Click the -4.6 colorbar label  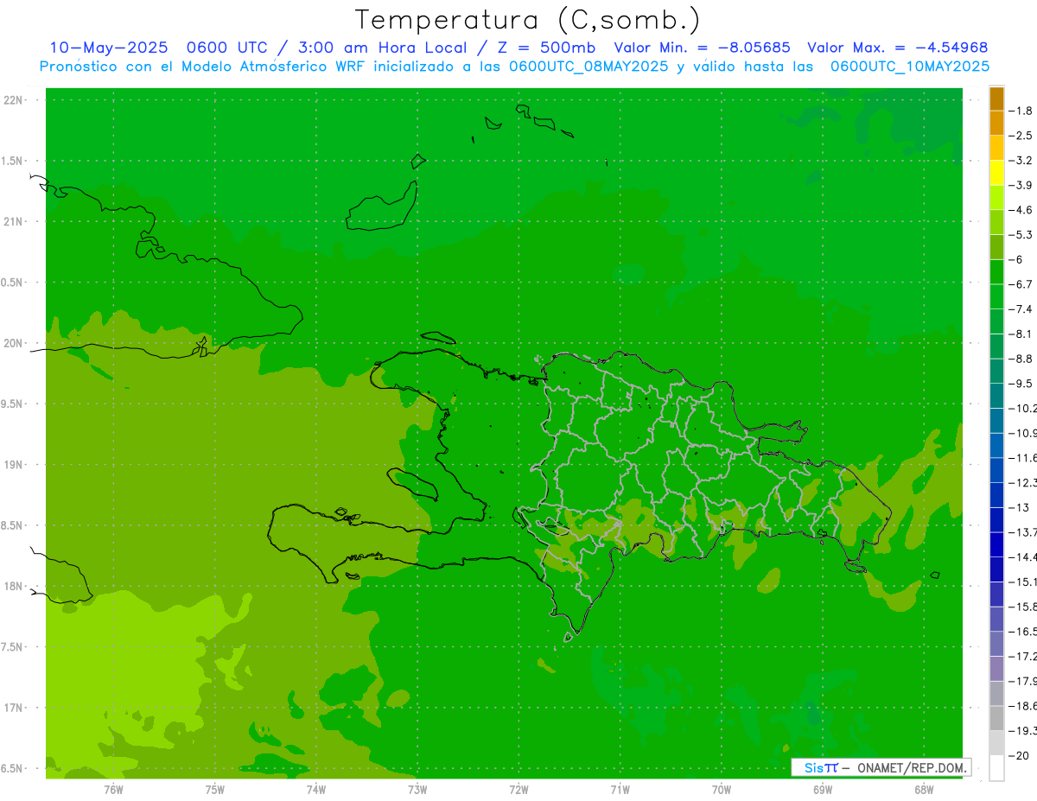1022,210
